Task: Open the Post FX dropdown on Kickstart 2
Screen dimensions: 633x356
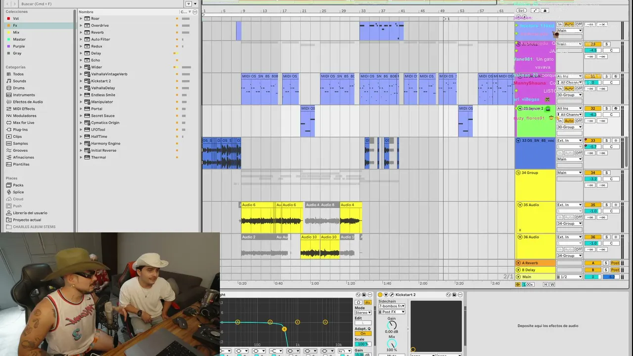Action: 392,312
